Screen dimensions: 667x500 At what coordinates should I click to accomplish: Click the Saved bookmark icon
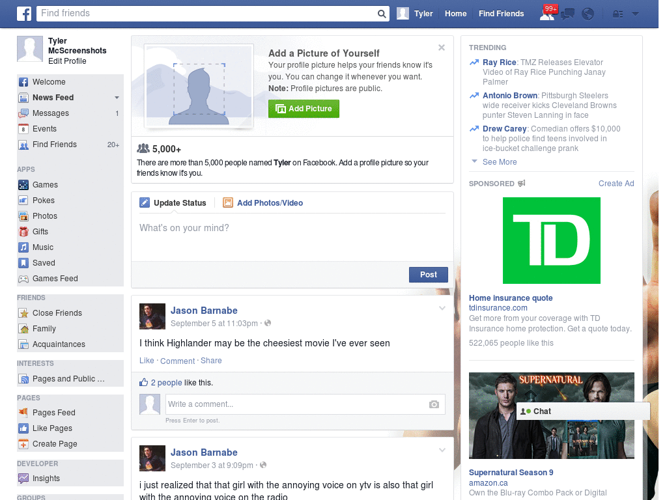(x=23, y=263)
